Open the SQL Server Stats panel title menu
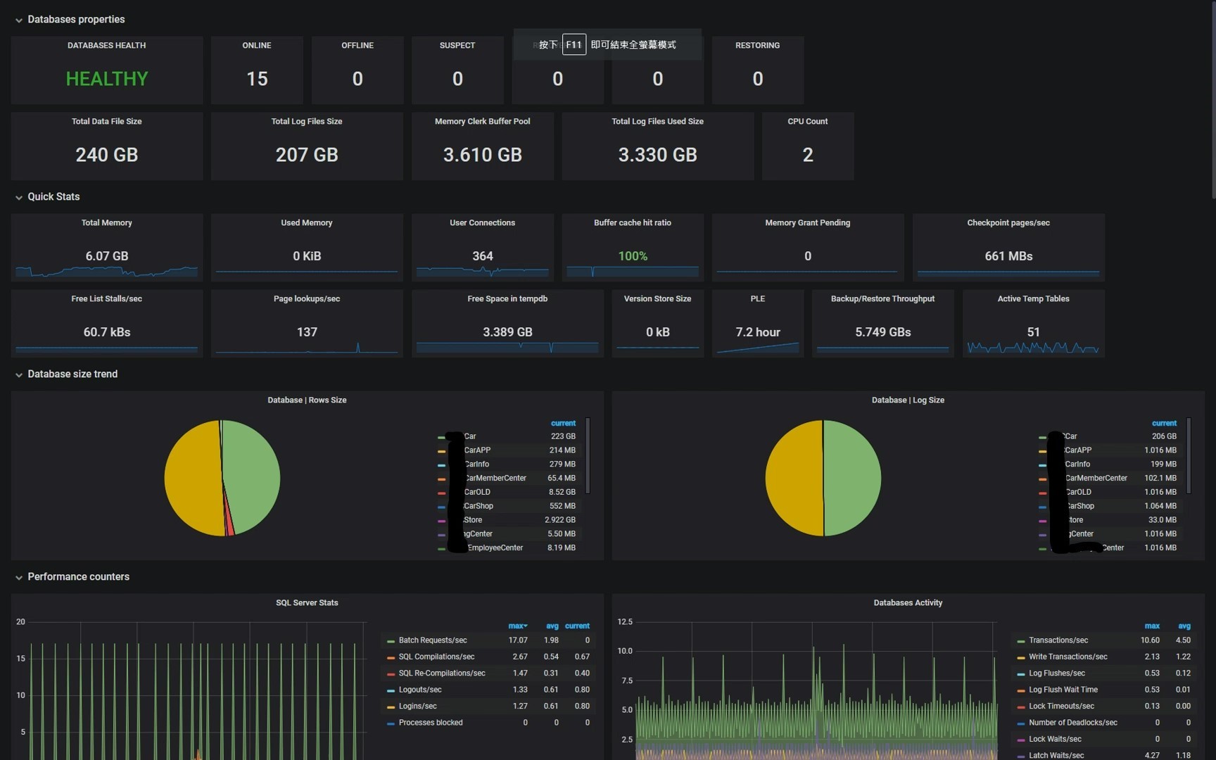 point(307,603)
